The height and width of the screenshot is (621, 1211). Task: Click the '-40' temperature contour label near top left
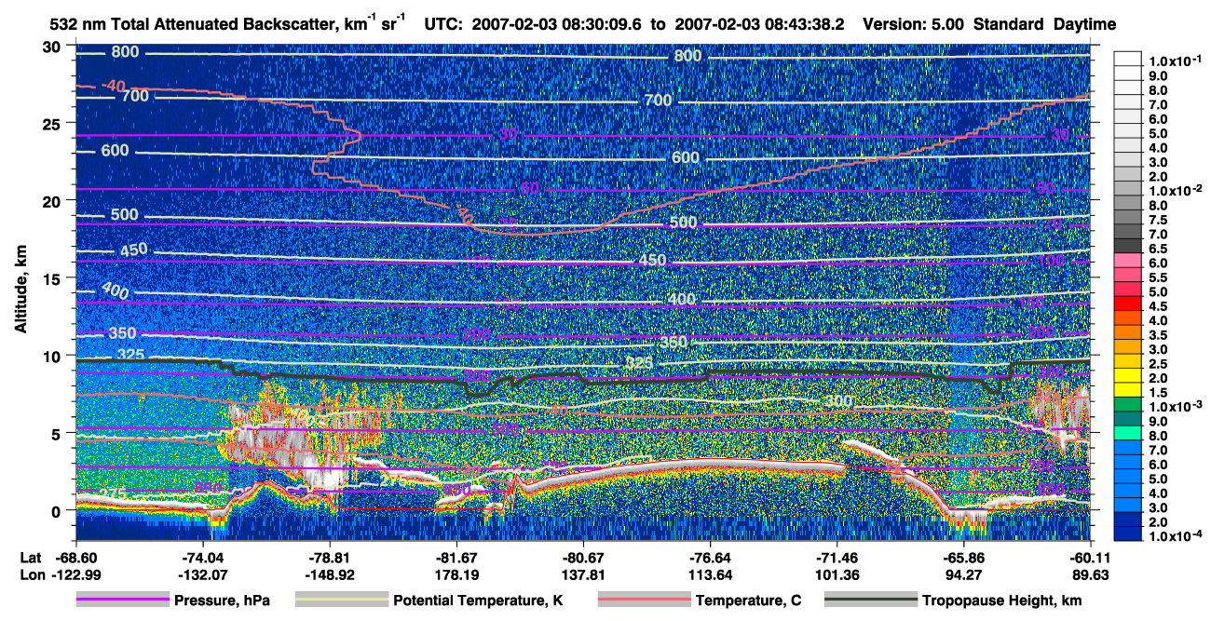pyautogui.click(x=113, y=87)
